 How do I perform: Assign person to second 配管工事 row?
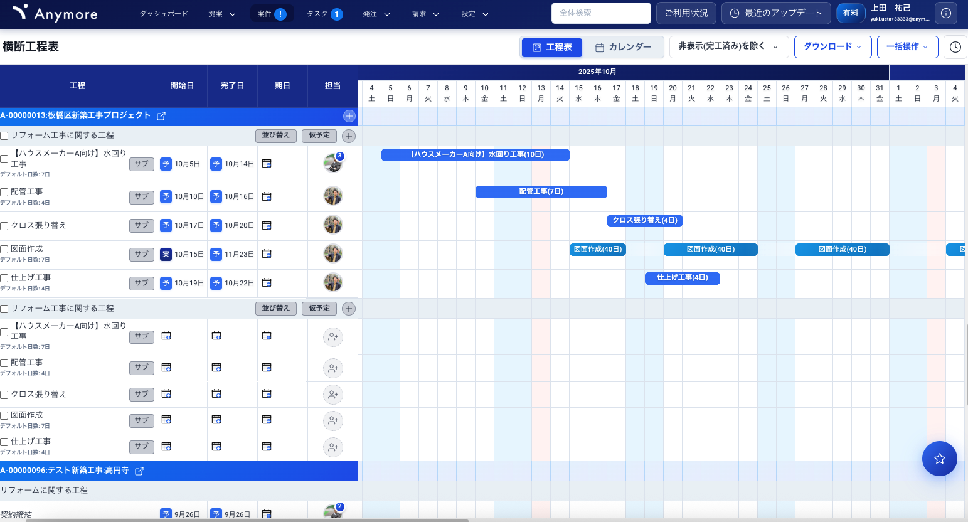tap(332, 368)
